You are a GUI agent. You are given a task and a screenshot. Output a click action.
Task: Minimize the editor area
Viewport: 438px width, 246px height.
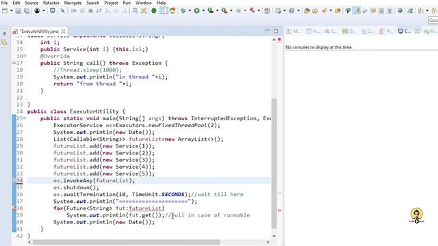268,30
